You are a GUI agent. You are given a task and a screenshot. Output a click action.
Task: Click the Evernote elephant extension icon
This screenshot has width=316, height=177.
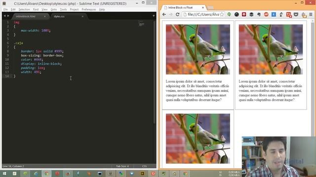pyautogui.click(x=259, y=14)
